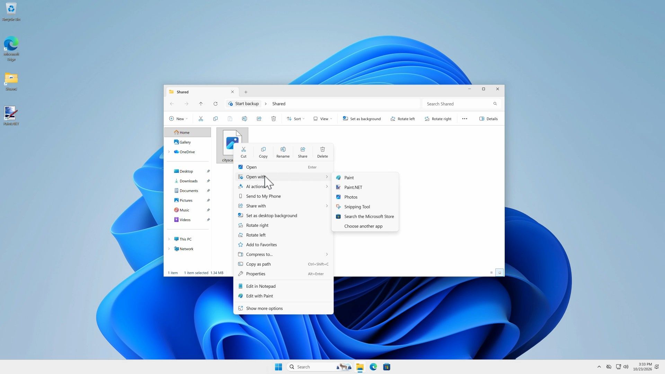Screen dimensions: 665x374
Task: Expand OneDrive in navigation pane
Action: click(x=169, y=152)
